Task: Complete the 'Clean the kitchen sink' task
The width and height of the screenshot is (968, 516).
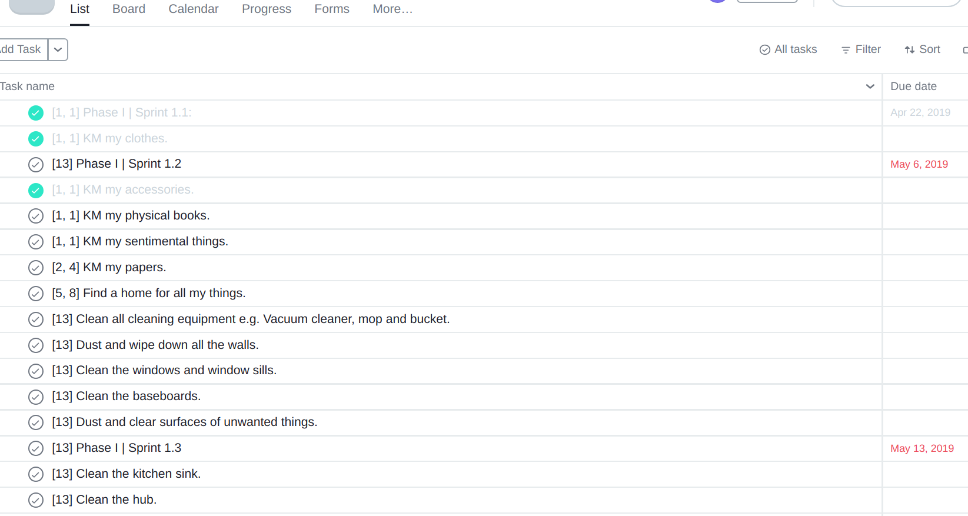Action: pyautogui.click(x=36, y=474)
